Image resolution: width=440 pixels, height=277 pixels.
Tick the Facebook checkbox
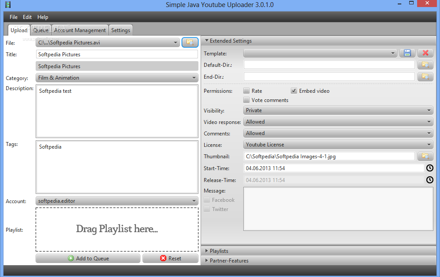pyautogui.click(x=207, y=200)
